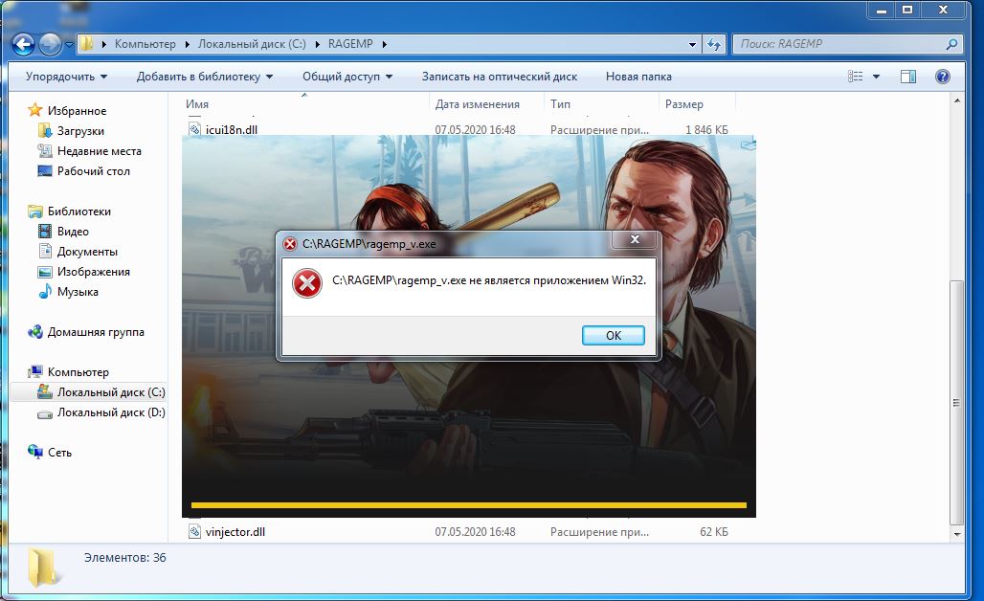Go back with the Explorer back arrow
Image resolution: width=984 pixels, height=601 pixels.
click(x=23, y=44)
